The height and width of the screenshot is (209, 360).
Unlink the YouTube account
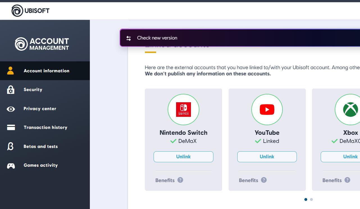(x=267, y=157)
